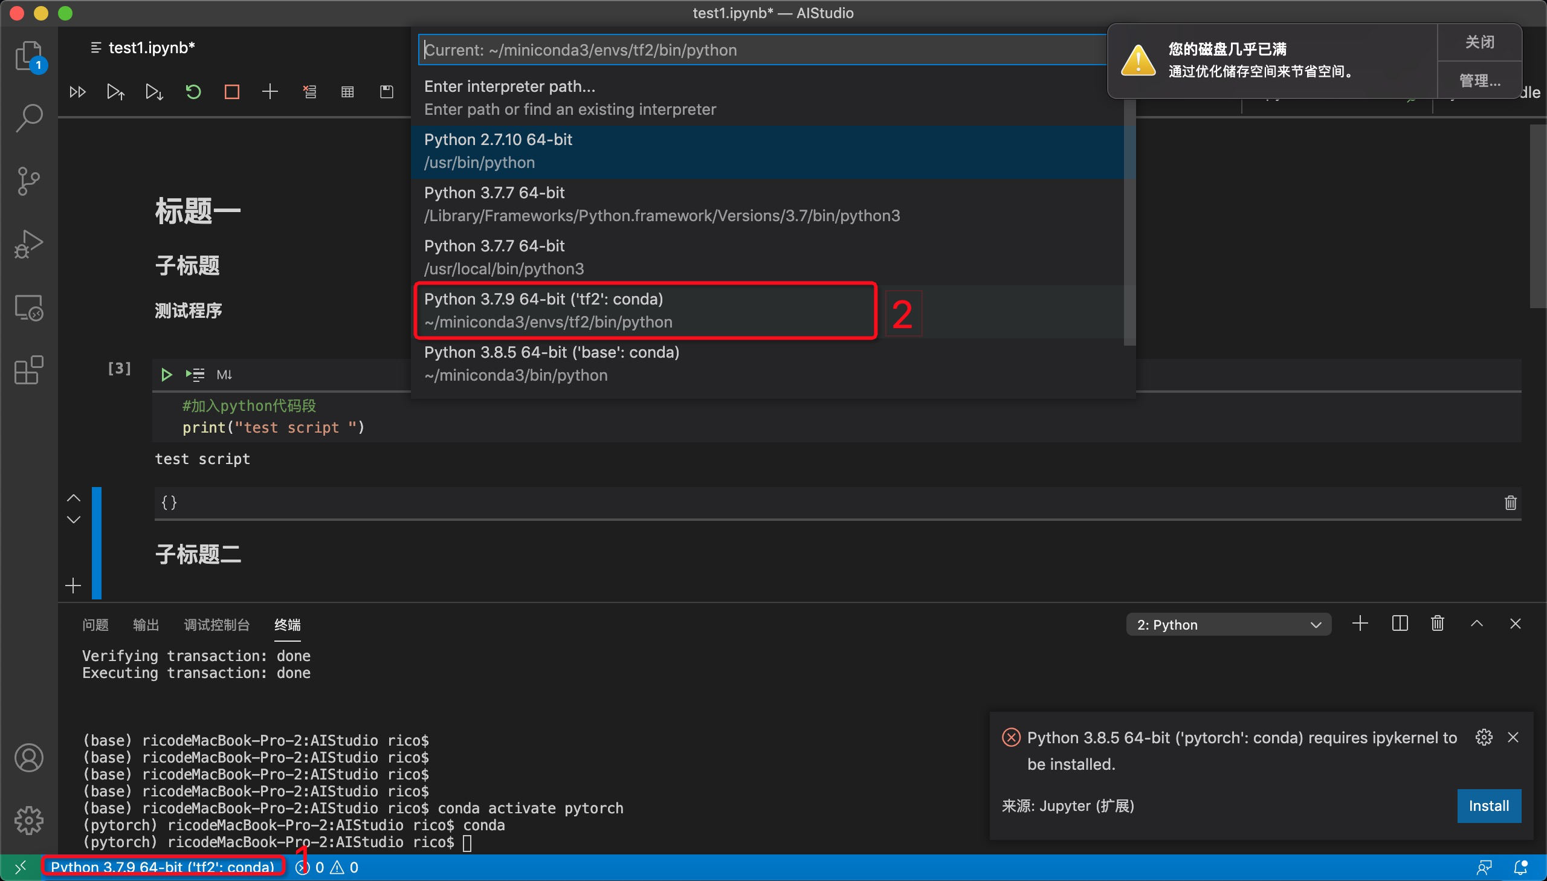The image size is (1547, 881).
Task: Dismiss the ipykernel notification
Action: (x=1513, y=738)
